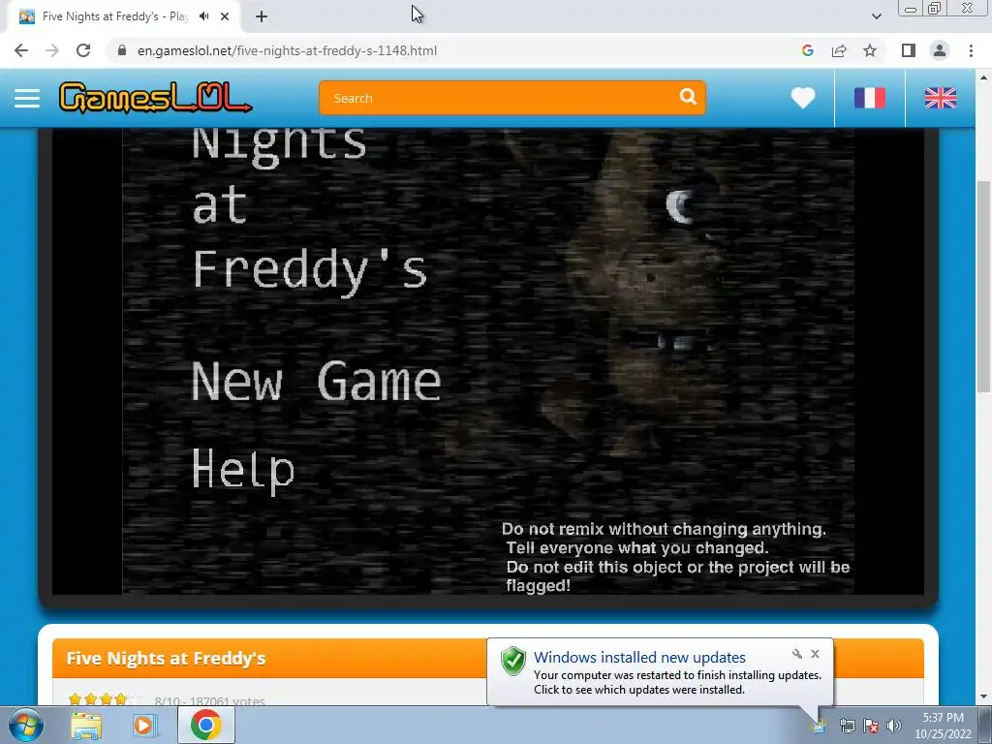Screen dimensions: 992x744
Task: Click the orange search magnifier icon
Action: (688, 97)
